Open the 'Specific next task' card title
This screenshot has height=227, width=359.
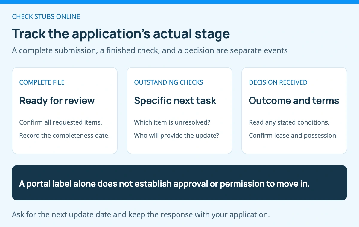tap(175, 101)
